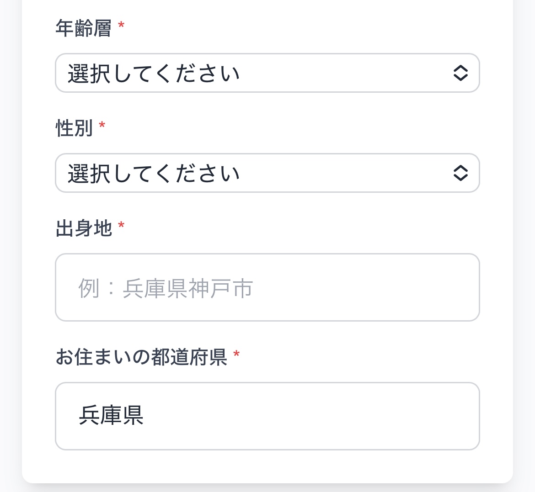Viewport: 535px width, 492px height.
Task: Click the 兵庫県 text in the prefecture field
Action: 111,416
